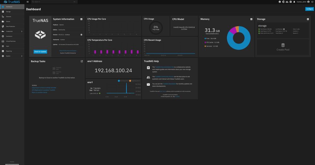Focus the Search UI field

(x=54, y=2)
